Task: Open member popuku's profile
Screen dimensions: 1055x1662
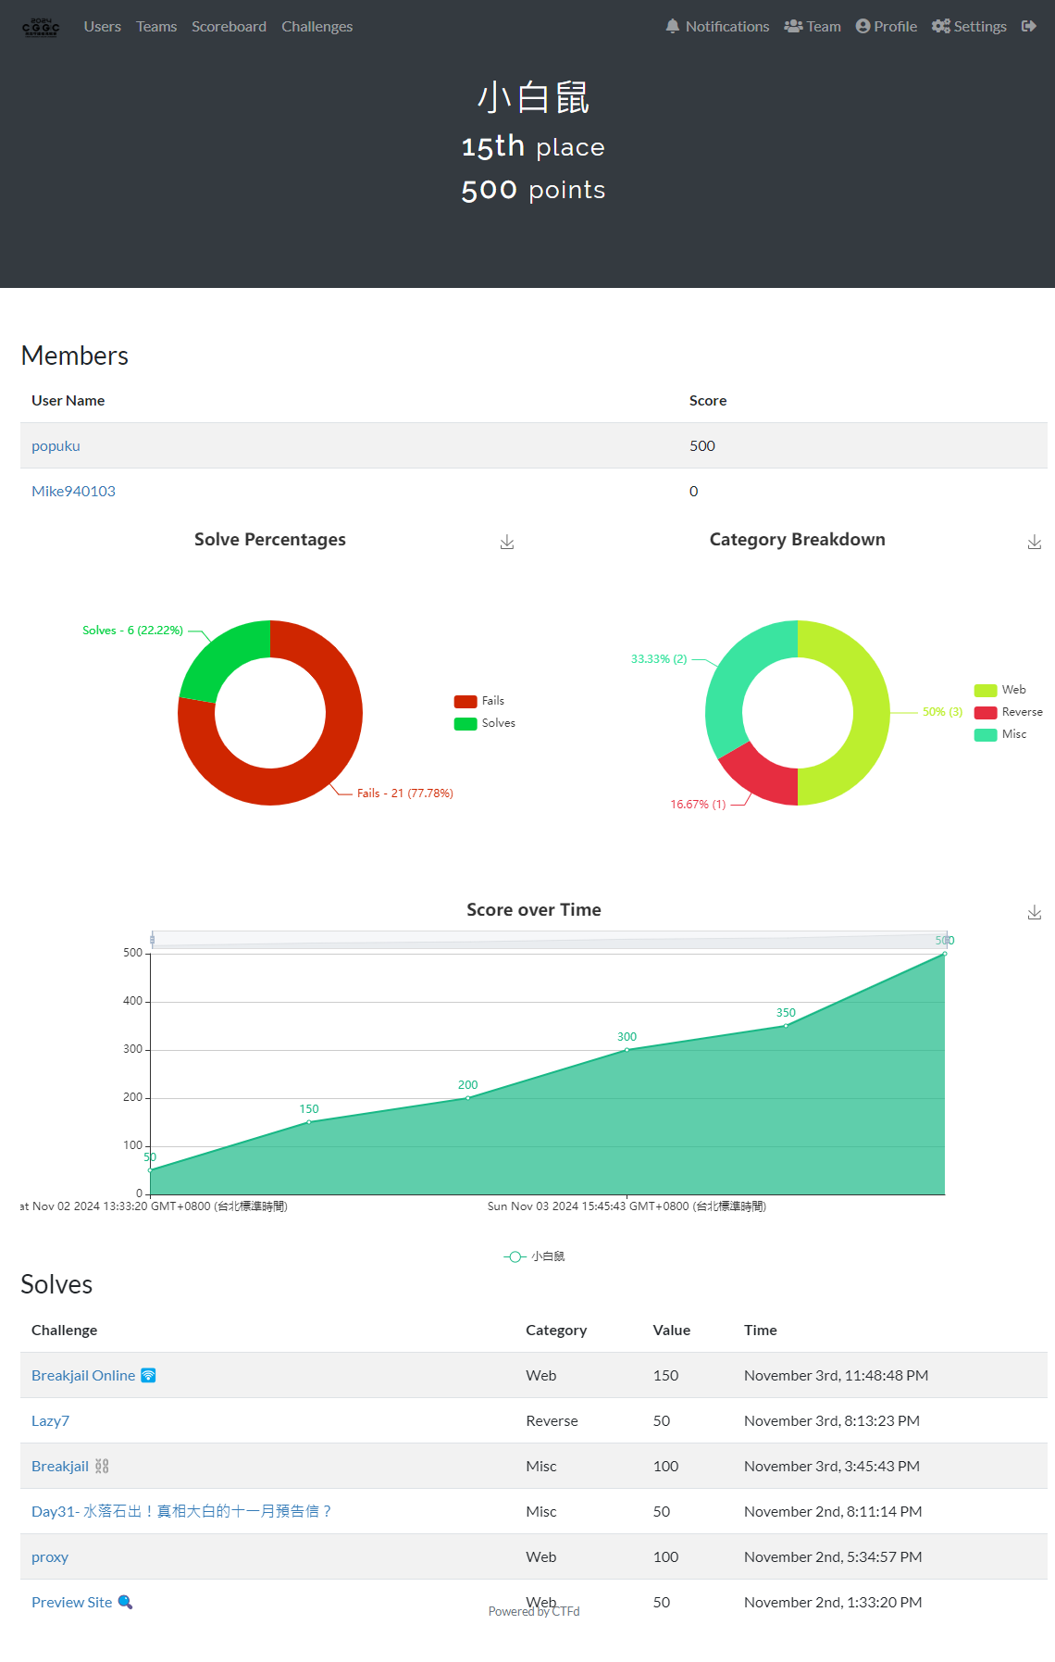Action: (56, 445)
